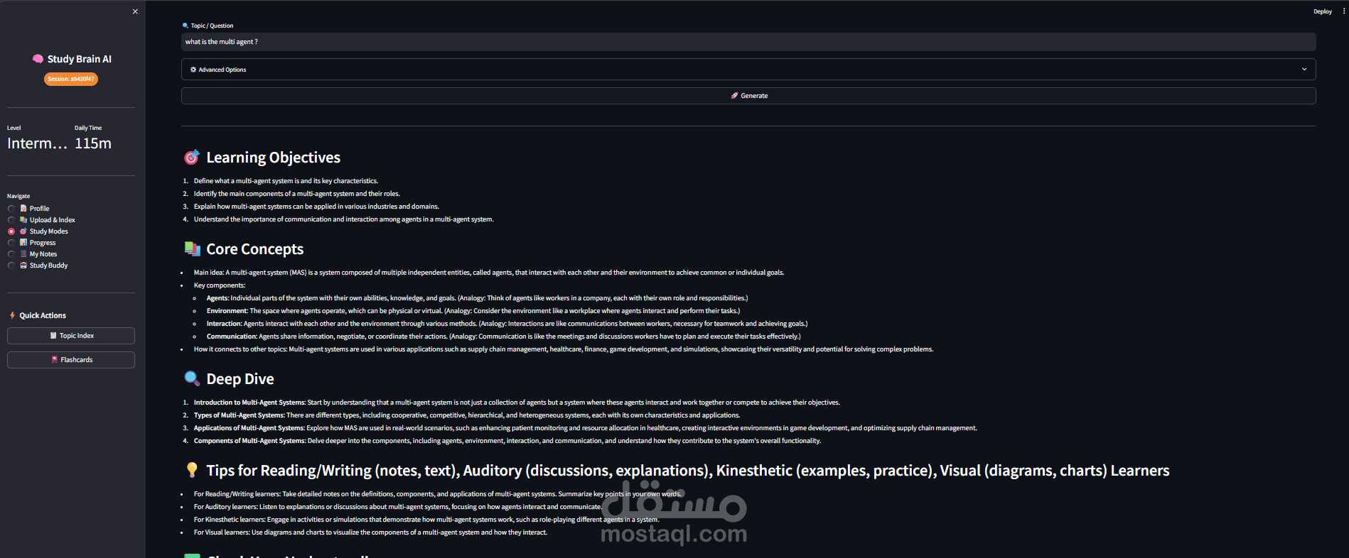The height and width of the screenshot is (558, 1349).
Task: Click the text 'Types of Multi-Agent Systems:'
Action: (239, 415)
